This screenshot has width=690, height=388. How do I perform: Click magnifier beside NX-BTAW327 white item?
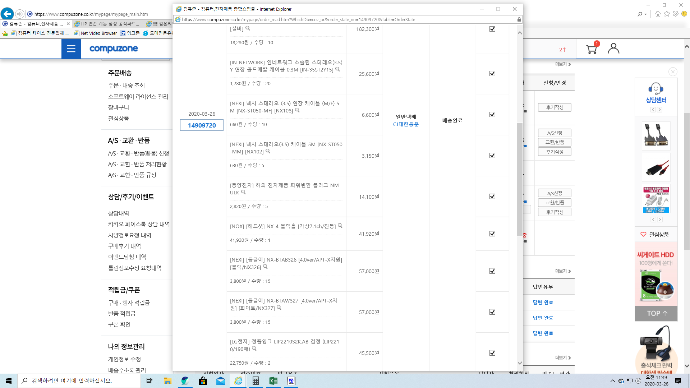tap(279, 308)
